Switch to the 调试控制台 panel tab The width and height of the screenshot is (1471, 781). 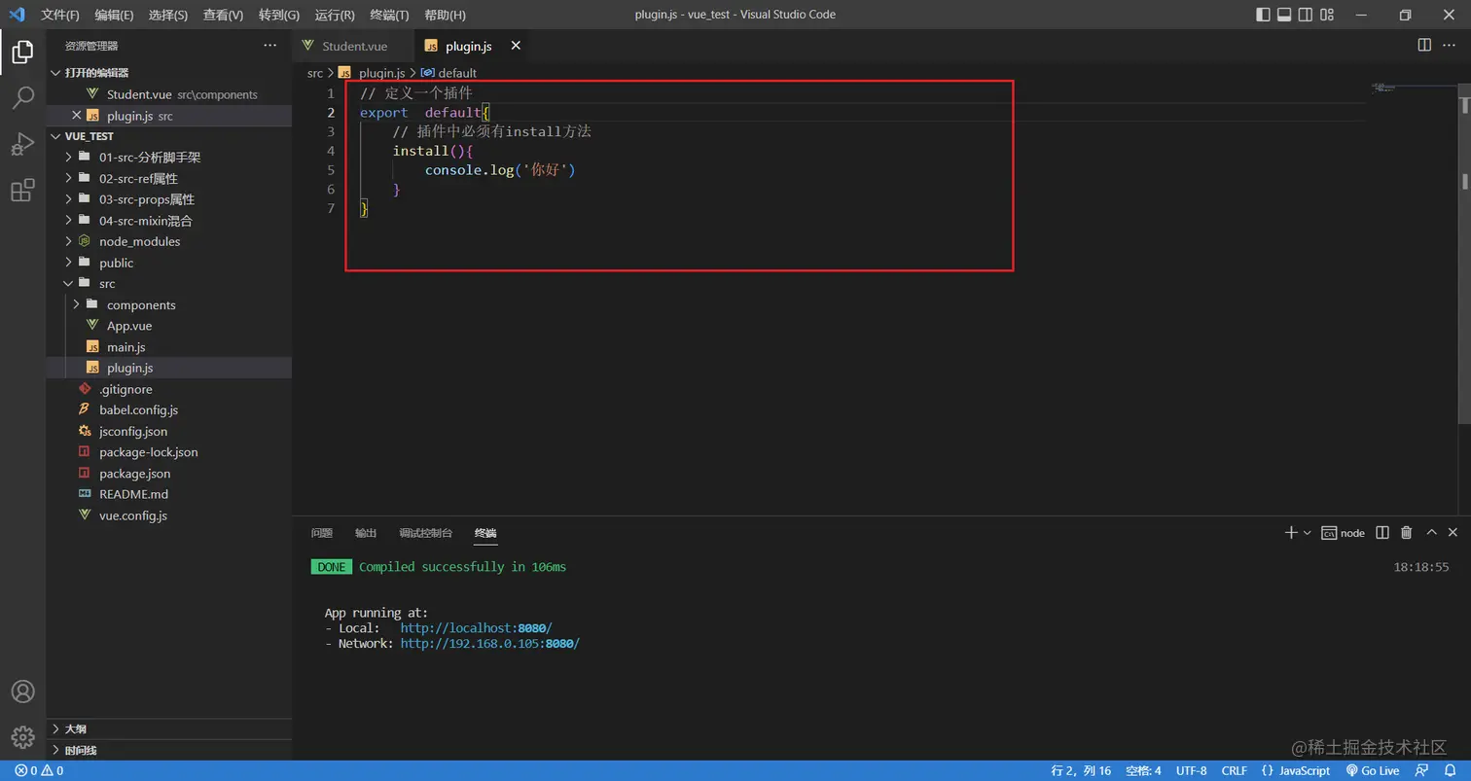coord(425,533)
